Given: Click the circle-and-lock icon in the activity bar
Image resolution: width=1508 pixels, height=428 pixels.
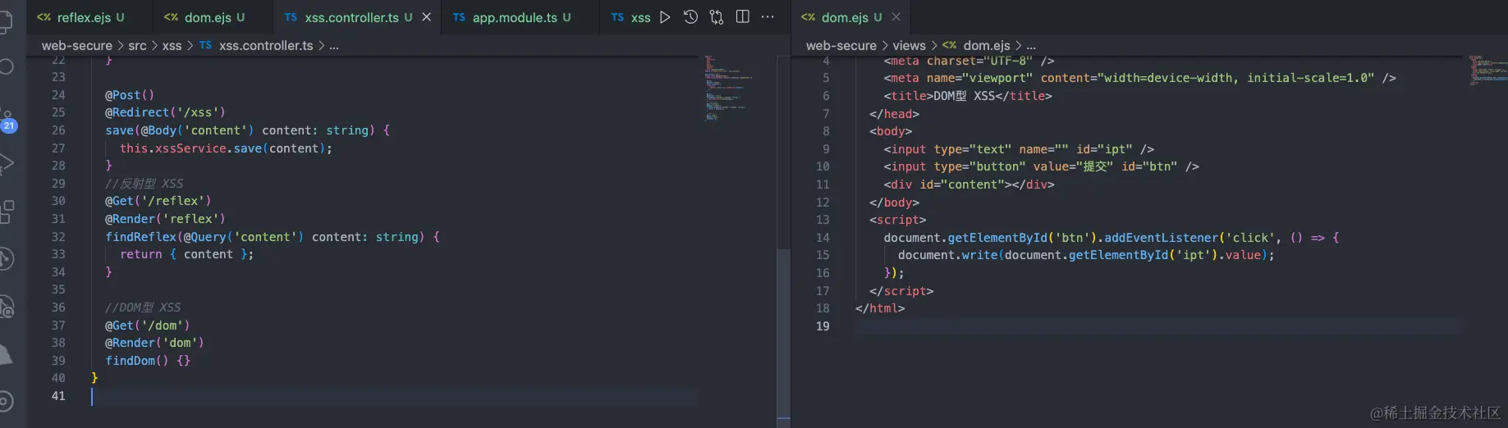Looking at the screenshot, I should (7, 307).
